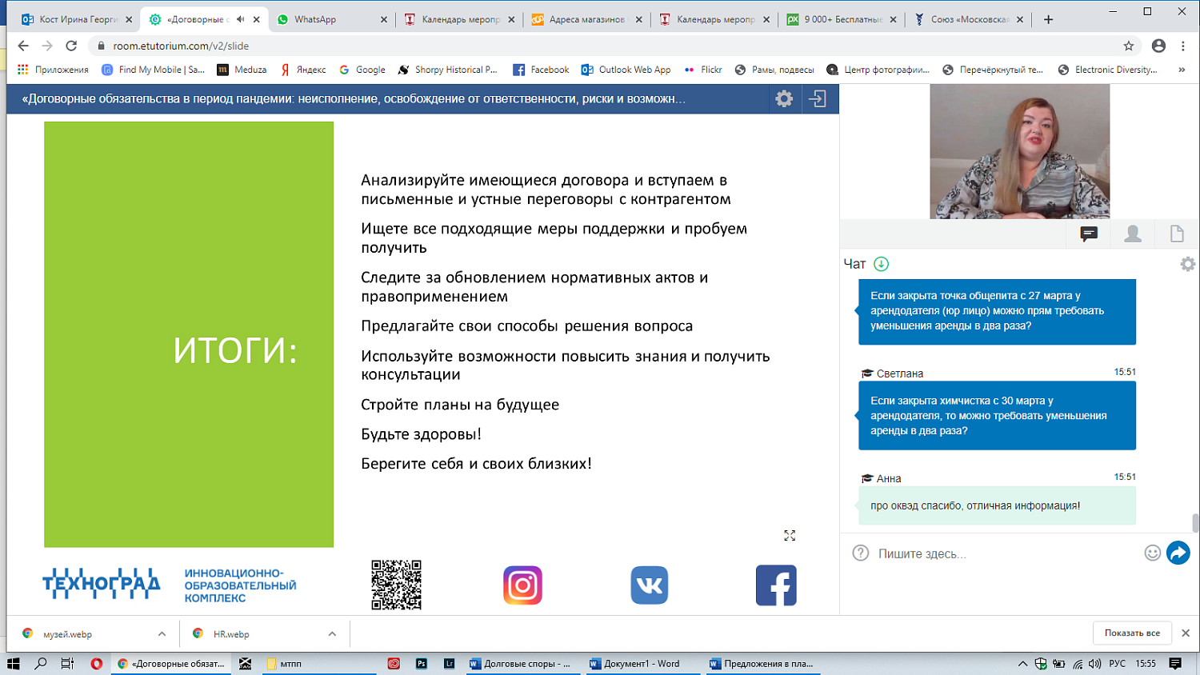Expand slide to fullscreen icon

(790, 535)
